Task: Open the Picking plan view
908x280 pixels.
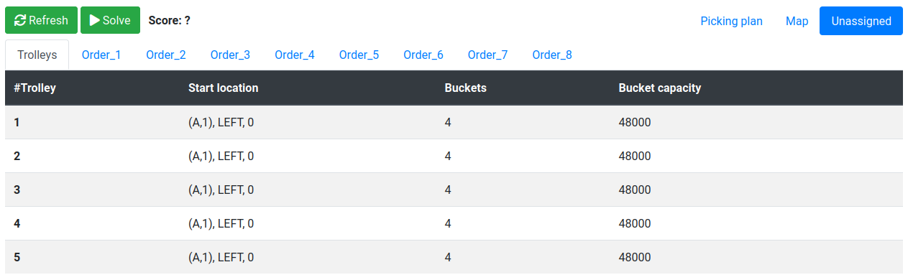Action: click(731, 21)
